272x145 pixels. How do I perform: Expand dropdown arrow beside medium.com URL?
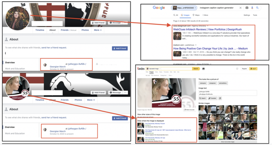pyautogui.click(x=196, y=45)
